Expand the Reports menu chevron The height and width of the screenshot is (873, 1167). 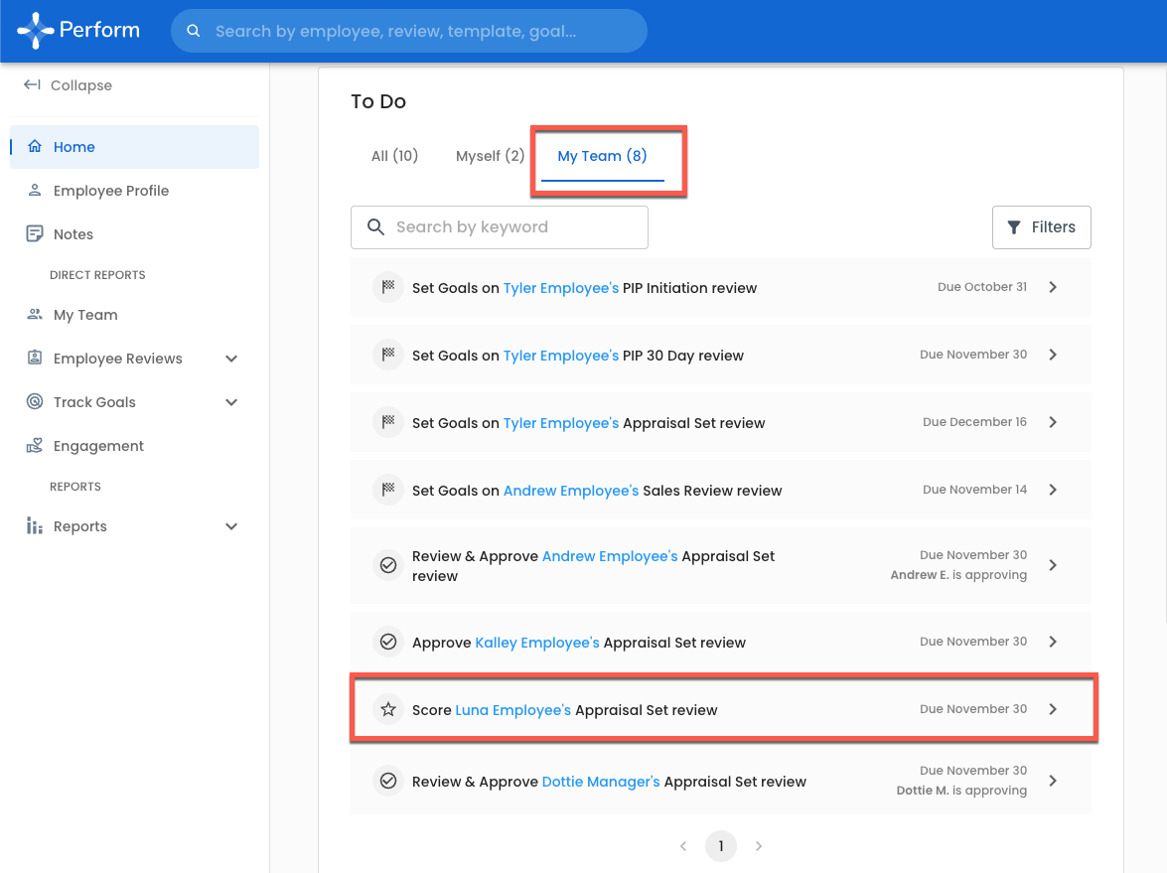[x=231, y=527]
